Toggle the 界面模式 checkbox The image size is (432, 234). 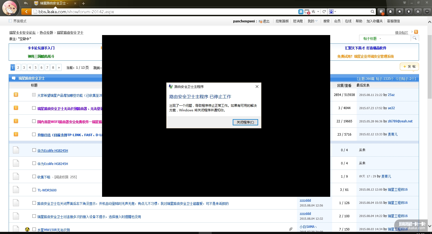point(10,21)
